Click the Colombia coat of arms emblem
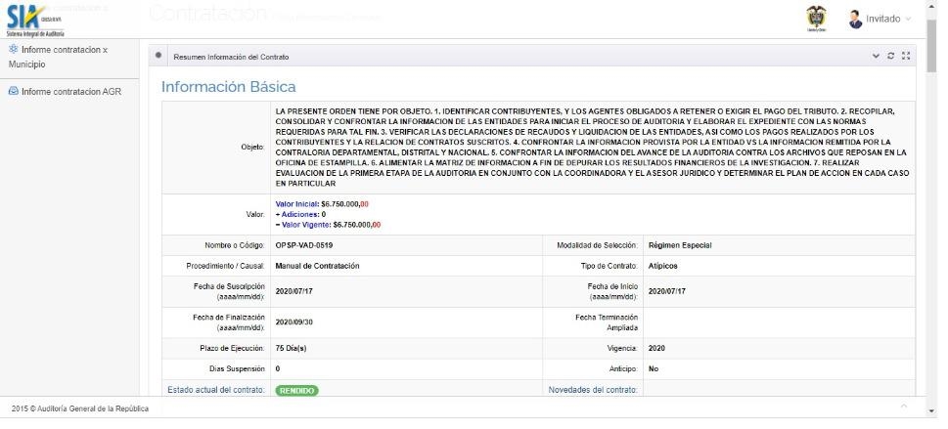 click(815, 19)
